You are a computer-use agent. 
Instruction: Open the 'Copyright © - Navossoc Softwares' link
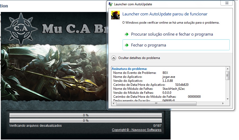click(137, 130)
